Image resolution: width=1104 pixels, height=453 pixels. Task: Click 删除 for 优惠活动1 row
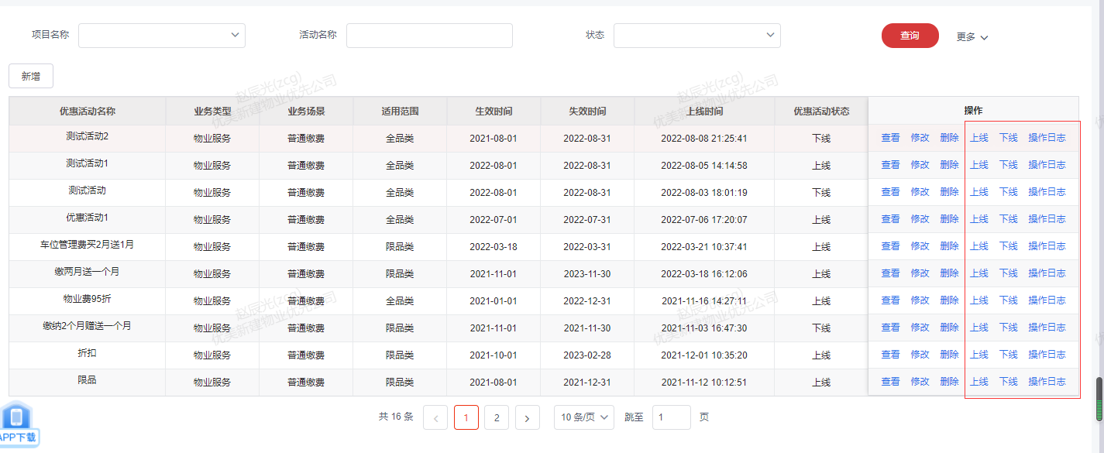pyautogui.click(x=949, y=219)
